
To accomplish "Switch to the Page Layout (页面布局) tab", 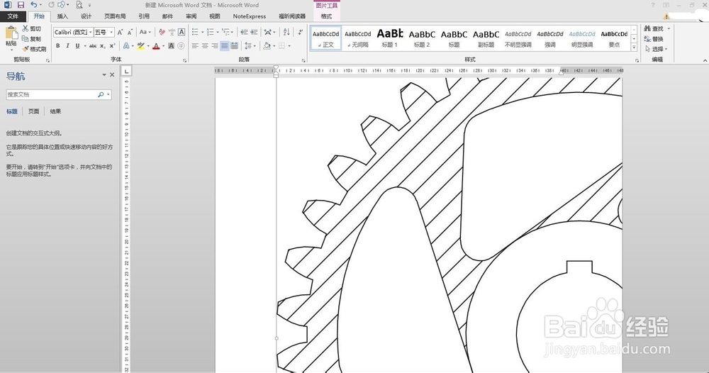I will [115, 16].
